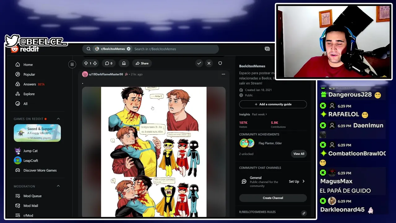Upvote the post
This screenshot has width=396, height=223.
[x=86, y=63]
